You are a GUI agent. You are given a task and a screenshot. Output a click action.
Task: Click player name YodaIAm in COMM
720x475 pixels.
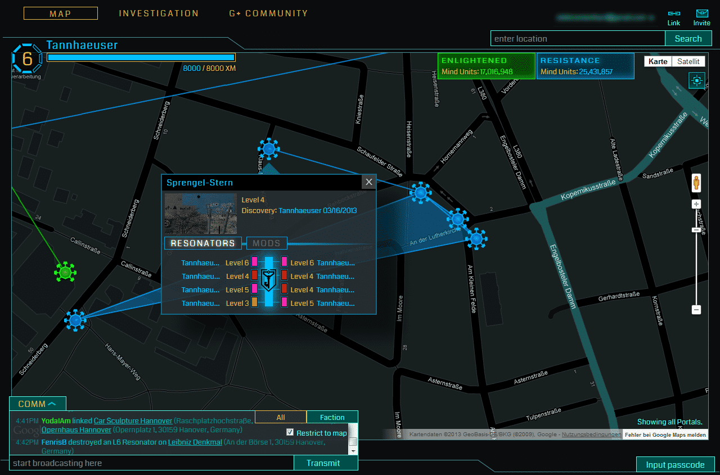tap(55, 420)
